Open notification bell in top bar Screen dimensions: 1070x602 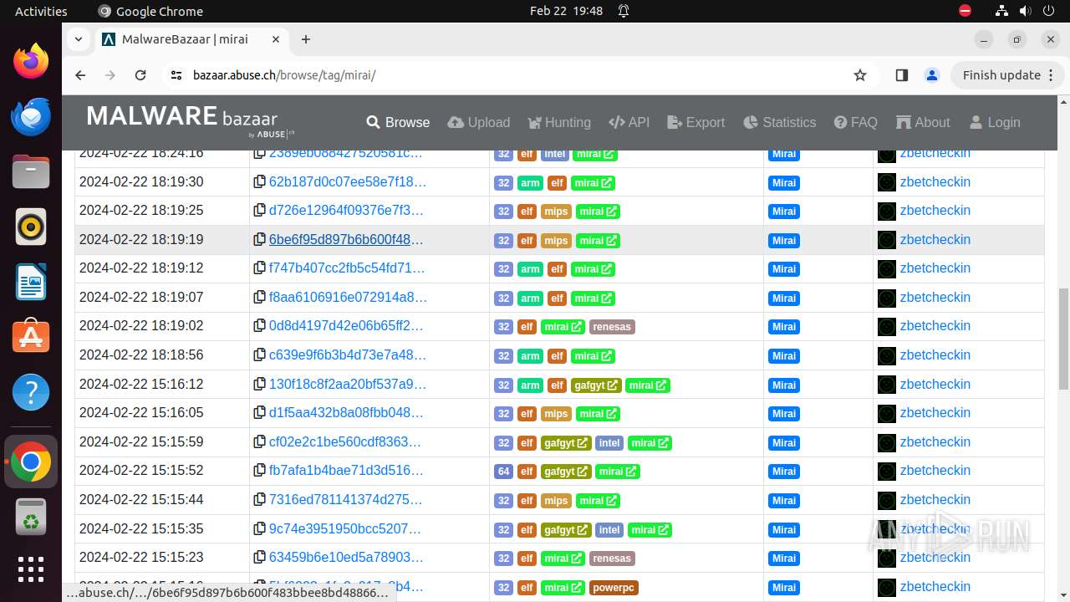pyautogui.click(x=624, y=11)
